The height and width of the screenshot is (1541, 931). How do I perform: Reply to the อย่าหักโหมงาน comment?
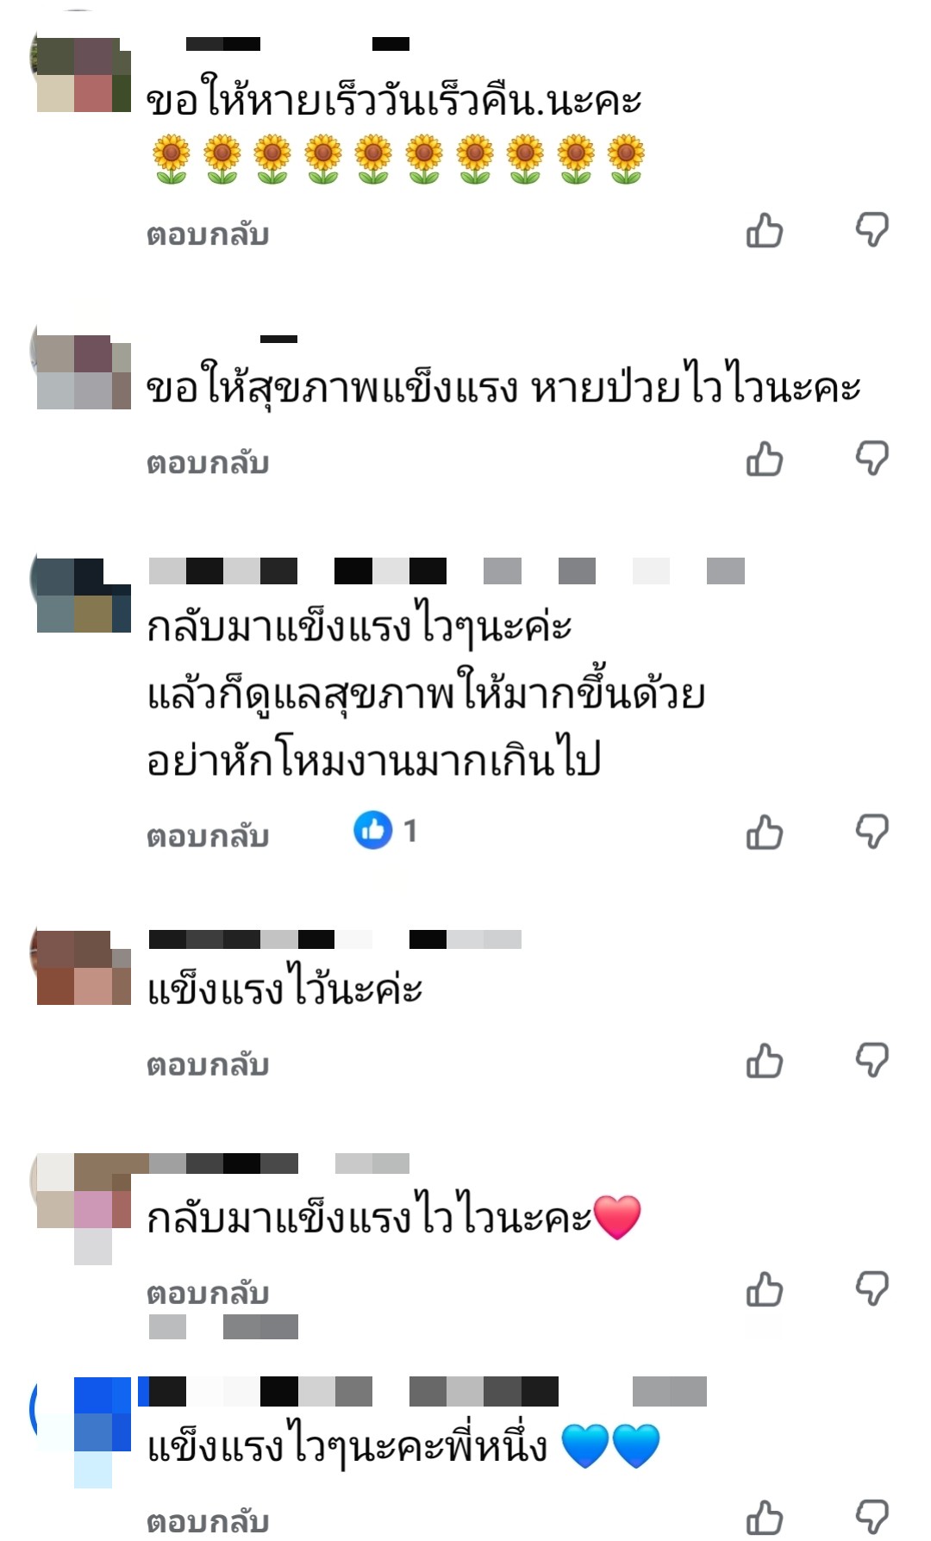[x=208, y=836]
